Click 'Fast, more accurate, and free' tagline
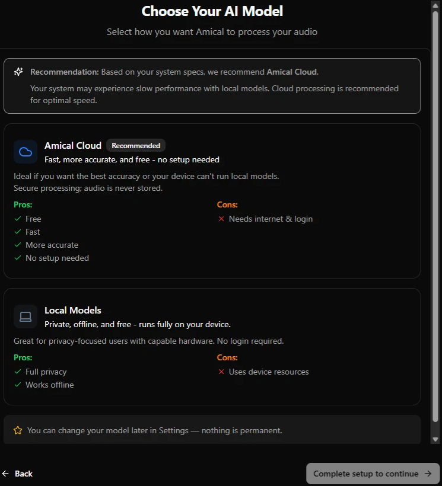The image size is (442, 486). coord(132,159)
